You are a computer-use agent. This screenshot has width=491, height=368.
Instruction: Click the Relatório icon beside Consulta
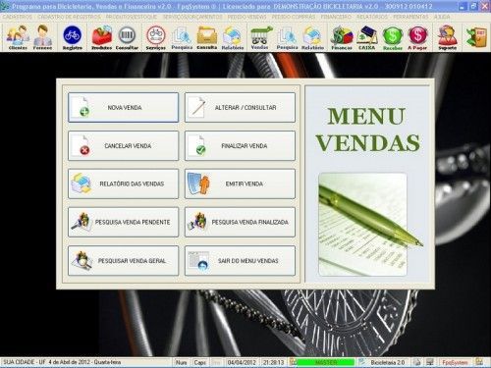tap(233, 37)
